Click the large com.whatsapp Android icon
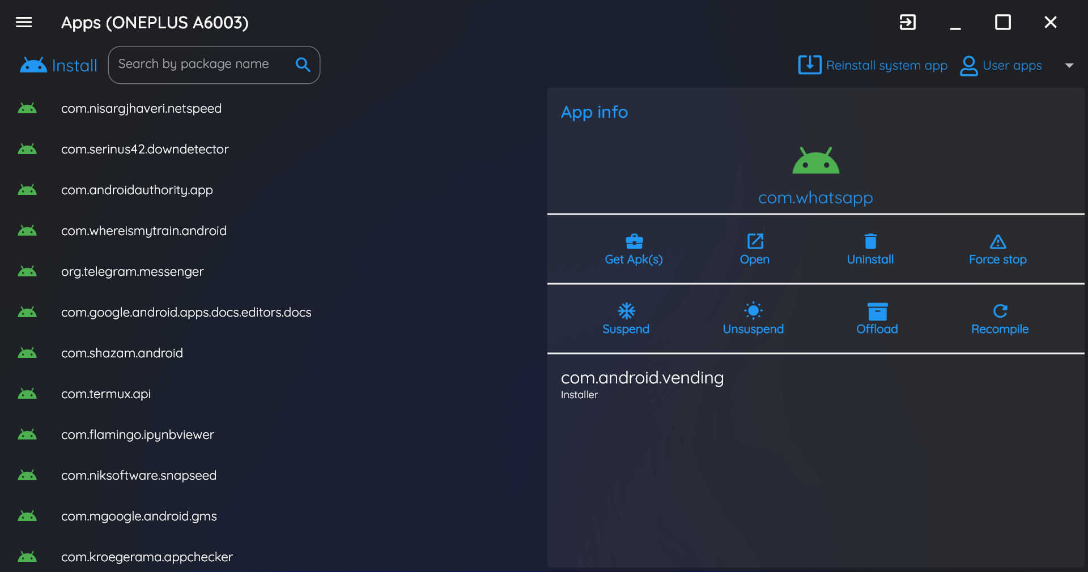This screenshot has height=572, width=1088. click(816, 160)
